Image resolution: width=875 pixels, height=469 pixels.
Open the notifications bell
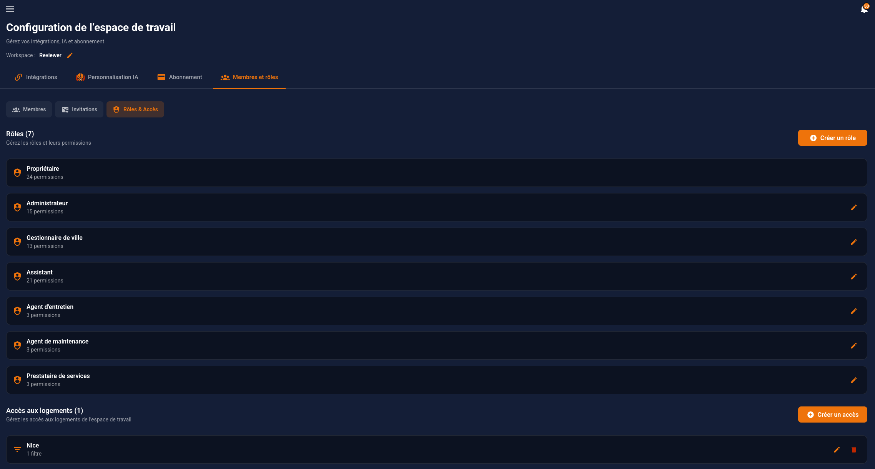point(864,10)
